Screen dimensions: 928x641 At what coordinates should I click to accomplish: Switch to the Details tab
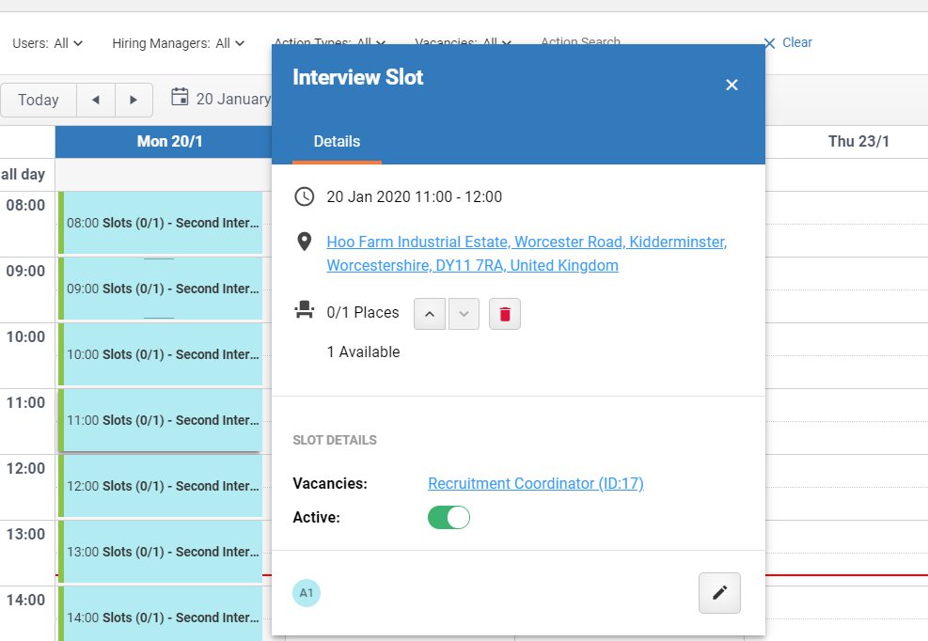coord(337,142)
